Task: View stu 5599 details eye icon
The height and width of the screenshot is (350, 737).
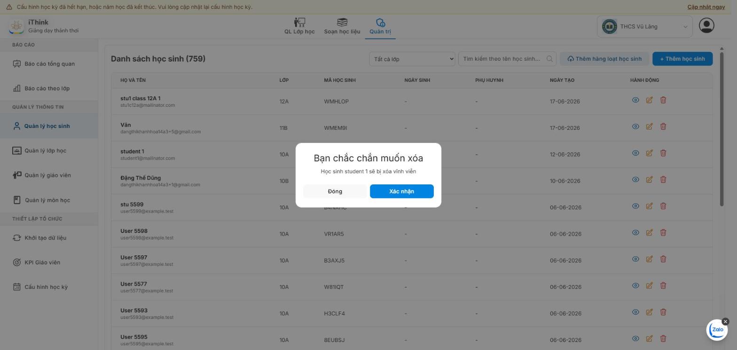Action: tap(635, 206)
